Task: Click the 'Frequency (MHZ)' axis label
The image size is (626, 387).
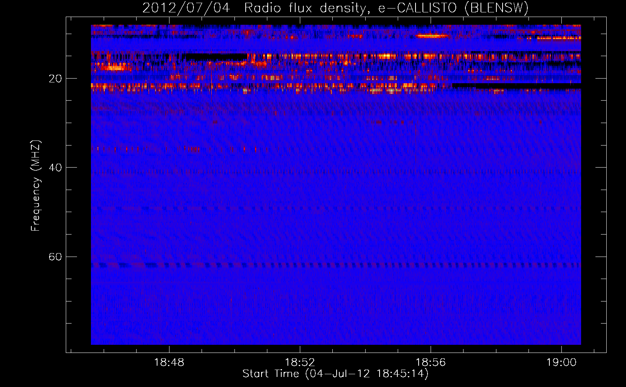Action: click(x=36, y=186)
